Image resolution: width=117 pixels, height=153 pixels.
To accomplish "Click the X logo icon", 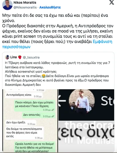I will [112, 2].
